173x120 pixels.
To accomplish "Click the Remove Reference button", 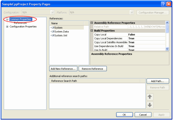I will click(x=92, y=69).
